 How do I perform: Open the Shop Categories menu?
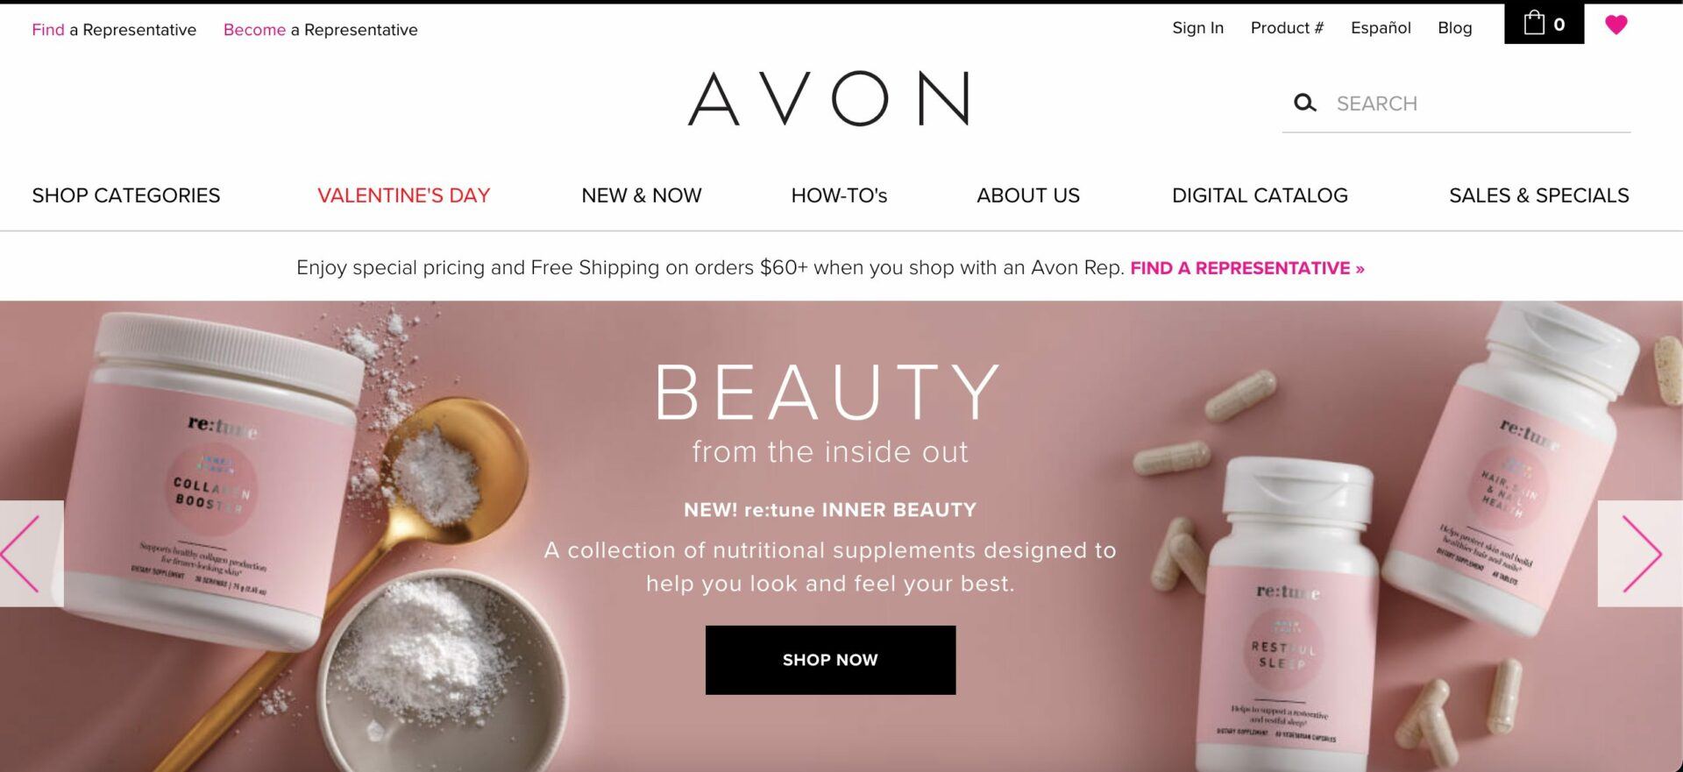(126, 195)
